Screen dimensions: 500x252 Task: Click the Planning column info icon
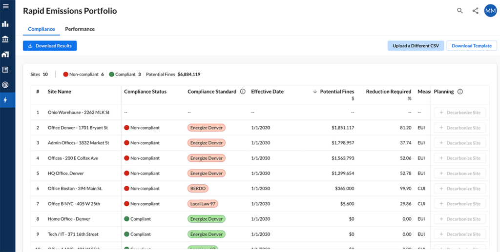pyautogui.click(x=460, y=92)
